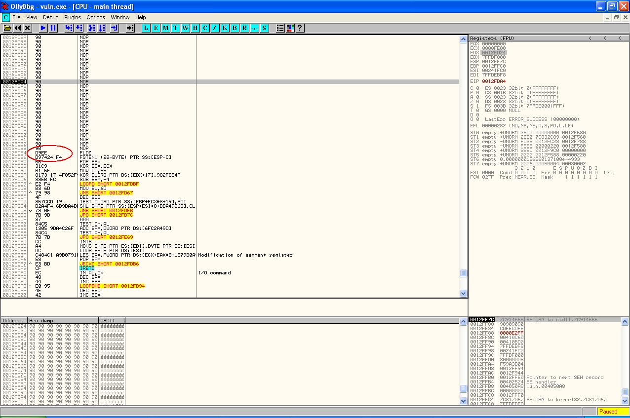Image resolution: width=630 pixels, height=418 pixels.
Task: Click the leftmost arrow in Registers header
Action: (590, 38)
